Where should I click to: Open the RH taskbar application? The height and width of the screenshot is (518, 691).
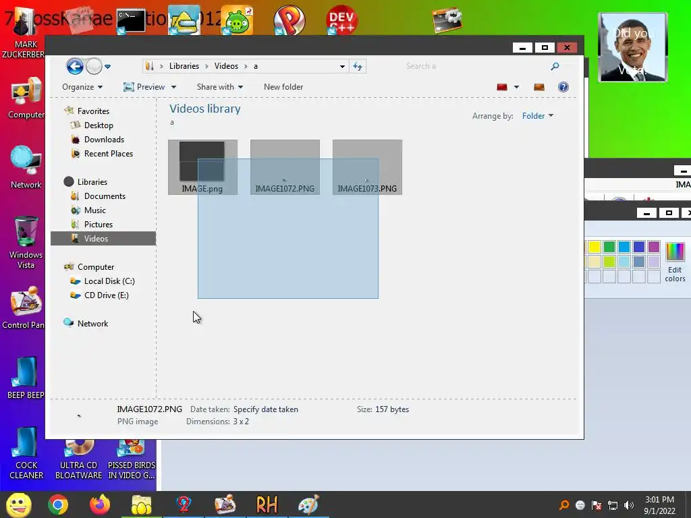tap(267, 505)
